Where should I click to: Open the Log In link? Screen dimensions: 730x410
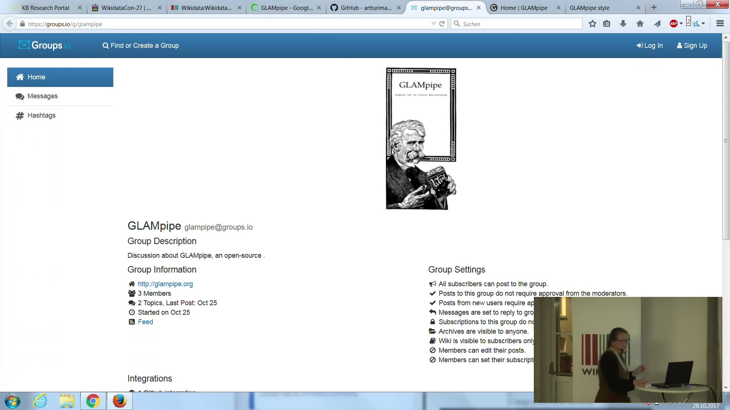(x=650, y=46)
